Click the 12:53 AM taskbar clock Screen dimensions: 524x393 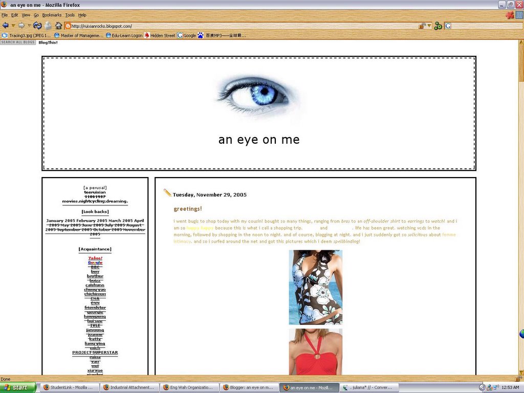click(510, 387)
